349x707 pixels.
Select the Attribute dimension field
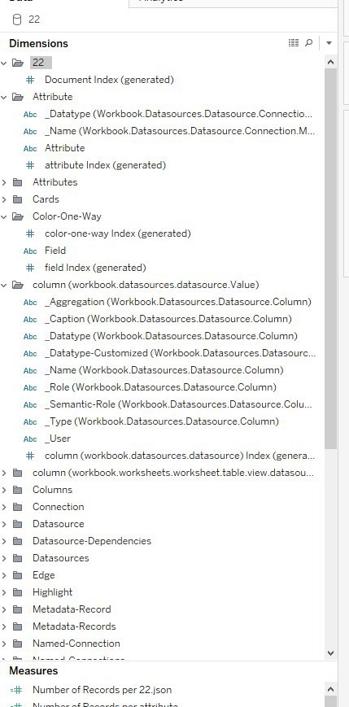click(x=64, y=148)
